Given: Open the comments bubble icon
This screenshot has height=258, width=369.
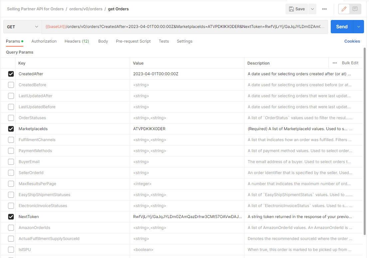Looking at the screenshot, I should tap(355, 9).
